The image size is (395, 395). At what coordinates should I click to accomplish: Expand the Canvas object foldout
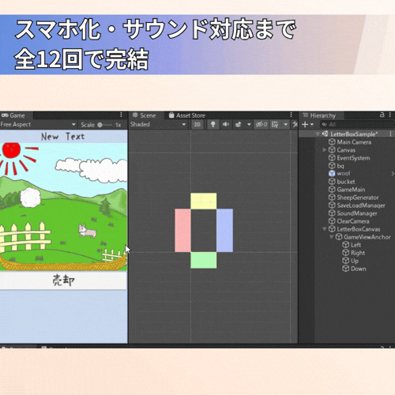click(x=325, y=150)
